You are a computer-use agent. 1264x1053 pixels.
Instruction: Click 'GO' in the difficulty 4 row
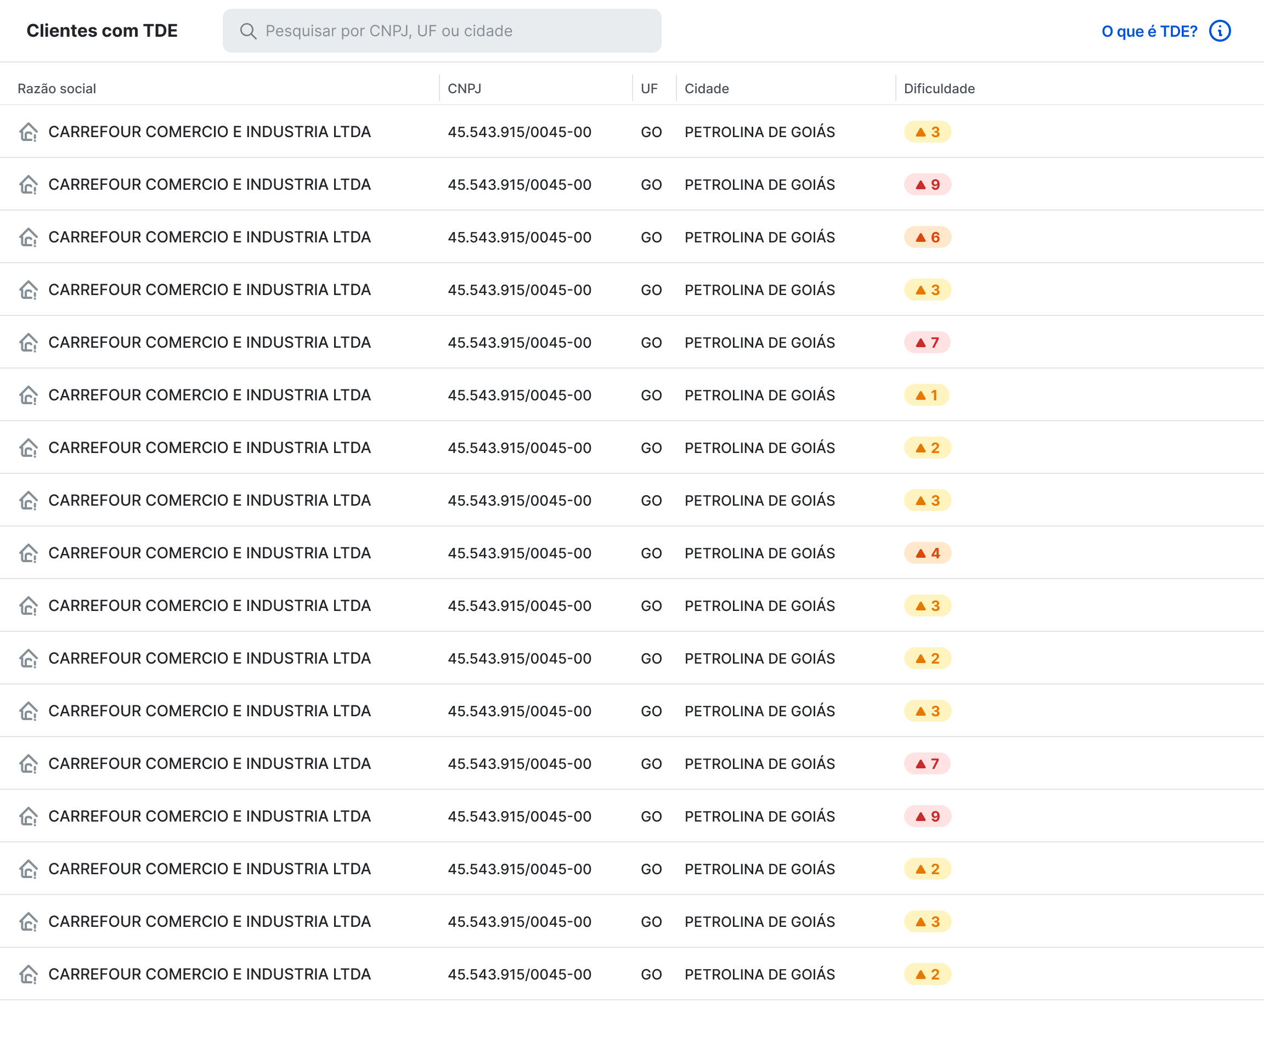[651, 553]
